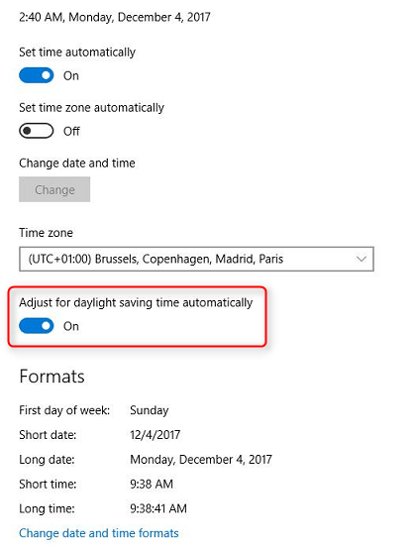Enable Set time zone automatically switch
The image size is (416, 547).
point(37,131)
